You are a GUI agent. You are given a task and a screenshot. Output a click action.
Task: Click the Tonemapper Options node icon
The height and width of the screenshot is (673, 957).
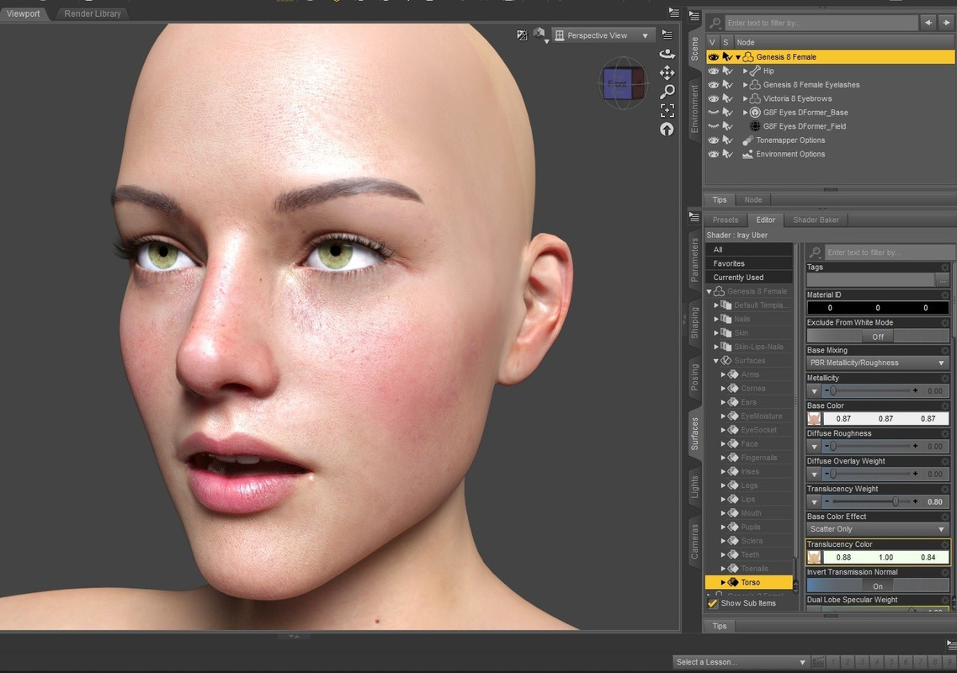tap(747, 140)
